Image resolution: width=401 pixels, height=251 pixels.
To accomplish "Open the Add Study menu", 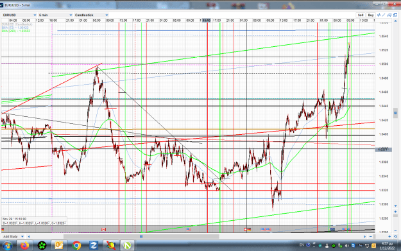I will (13, 236).
